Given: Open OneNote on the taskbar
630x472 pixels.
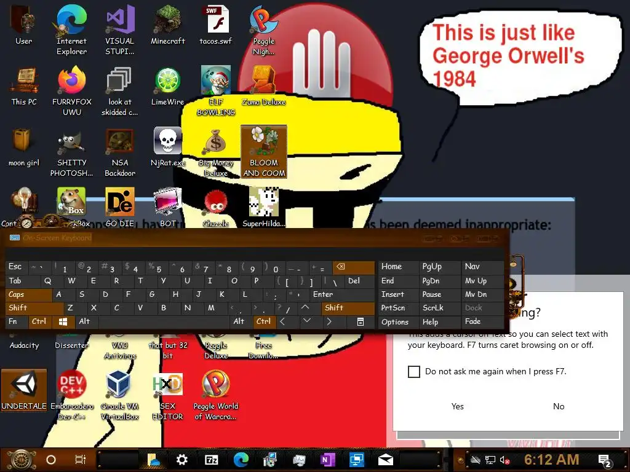Looking at the screenshot, I should pyautogui.click(x=327, y=460).
